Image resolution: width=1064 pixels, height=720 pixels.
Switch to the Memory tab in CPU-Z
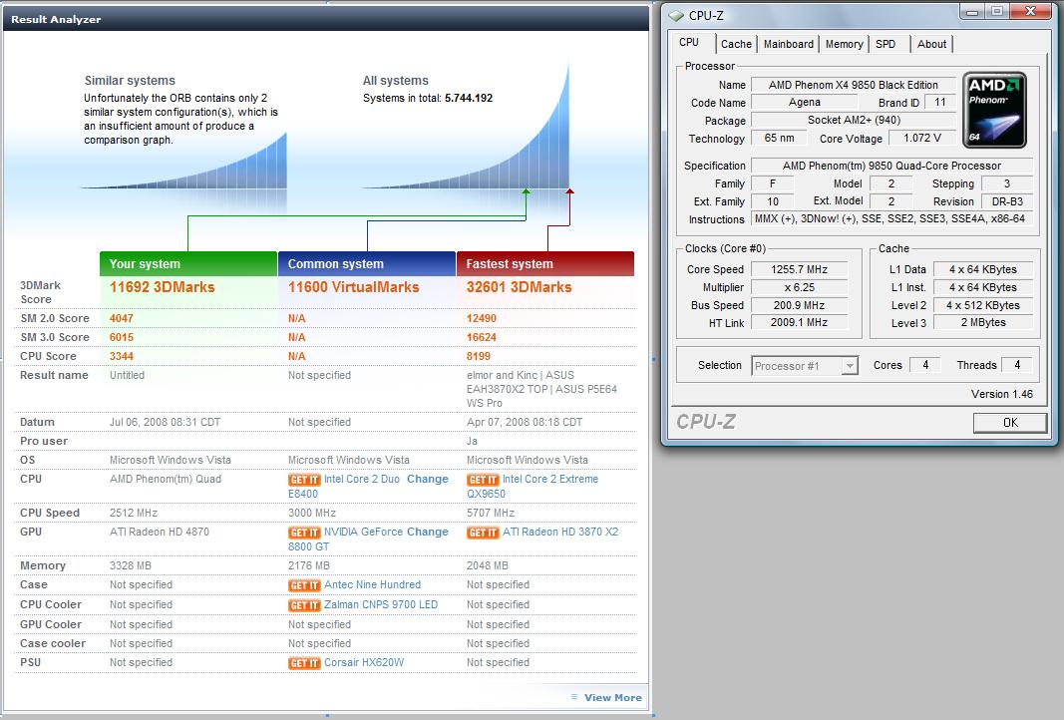coord(845,44)
